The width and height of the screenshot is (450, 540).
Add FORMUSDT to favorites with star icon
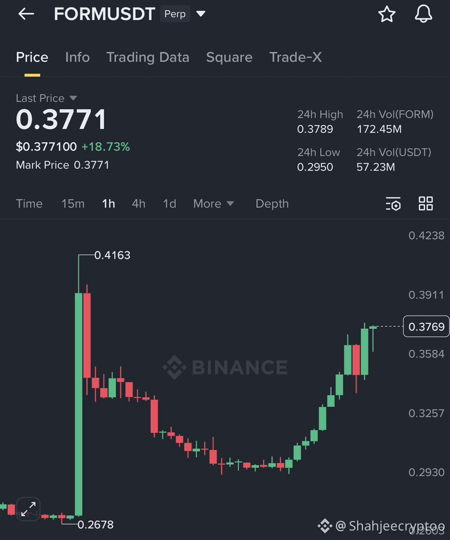[387, 14]
